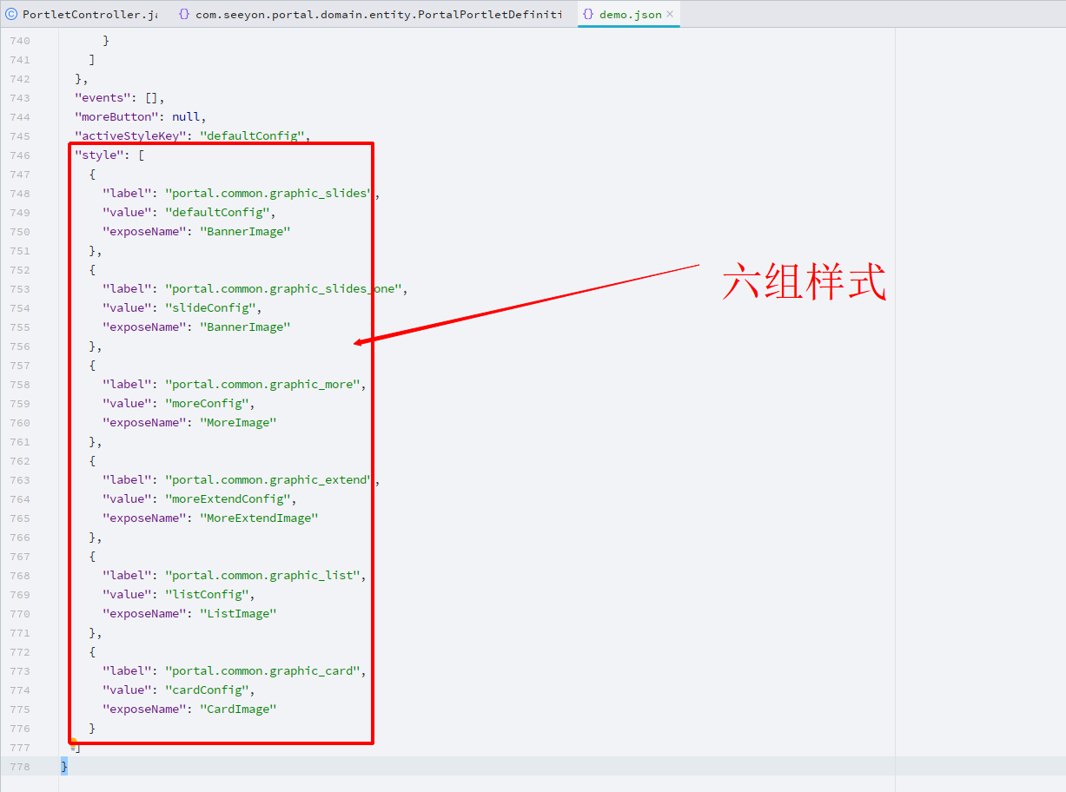Click gutter line number 746
Image resolution: width=1066 pixels, height=792 pixels.
(19, 155)
